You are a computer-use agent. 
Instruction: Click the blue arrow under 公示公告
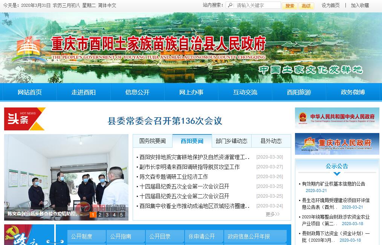(x=337, y=174)
